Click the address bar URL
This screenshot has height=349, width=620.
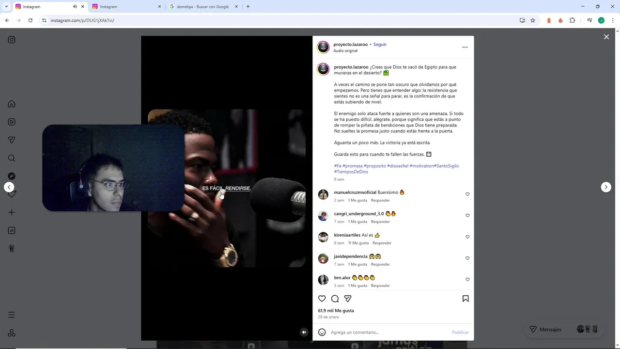coord(82,20)
